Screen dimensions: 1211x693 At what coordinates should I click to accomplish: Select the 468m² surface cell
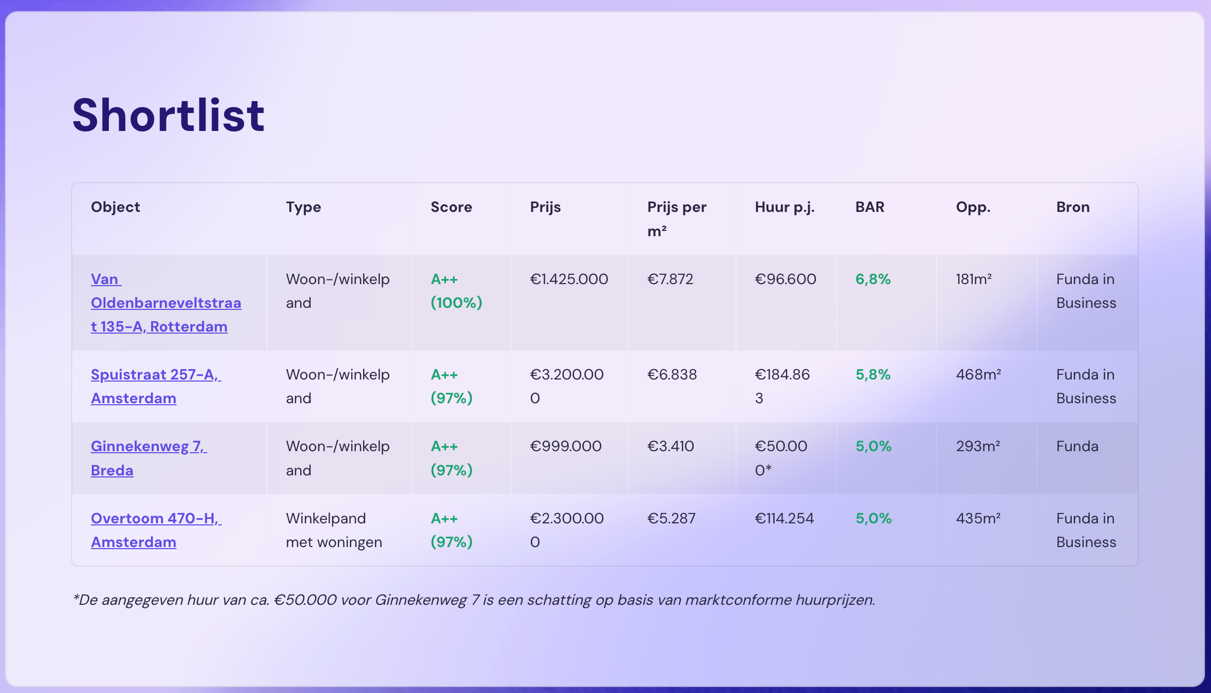point(978,375)
